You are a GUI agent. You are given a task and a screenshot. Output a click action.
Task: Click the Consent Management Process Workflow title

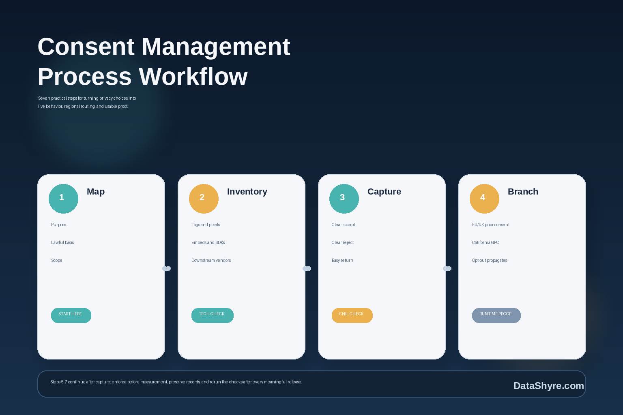click(x=164, y=61)
